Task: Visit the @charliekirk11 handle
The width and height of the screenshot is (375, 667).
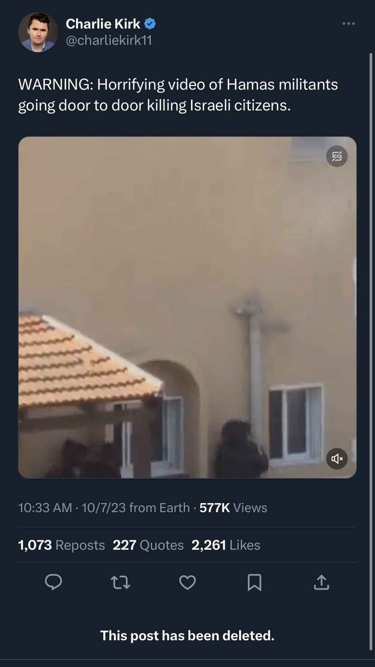Action: point(109,41)
